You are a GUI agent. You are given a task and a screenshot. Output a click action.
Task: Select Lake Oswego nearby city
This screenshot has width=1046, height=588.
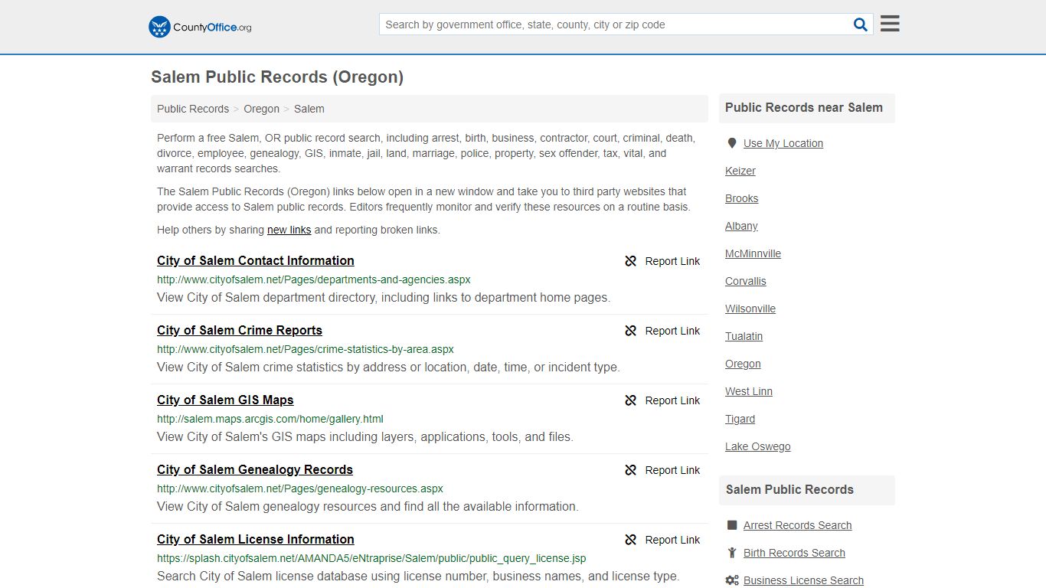coord(758,446)
